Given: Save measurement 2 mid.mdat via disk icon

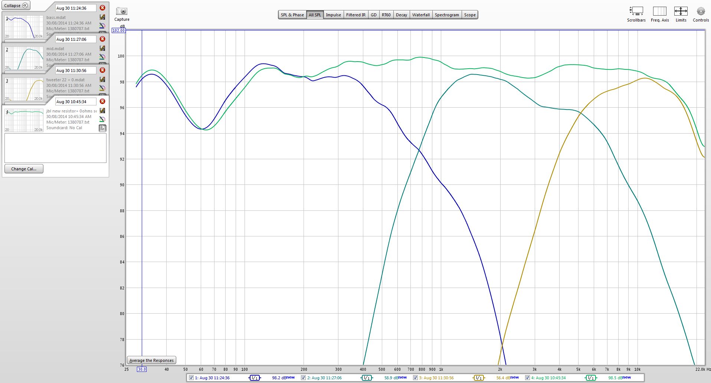Looking at the screenshot, I should 102,48.
